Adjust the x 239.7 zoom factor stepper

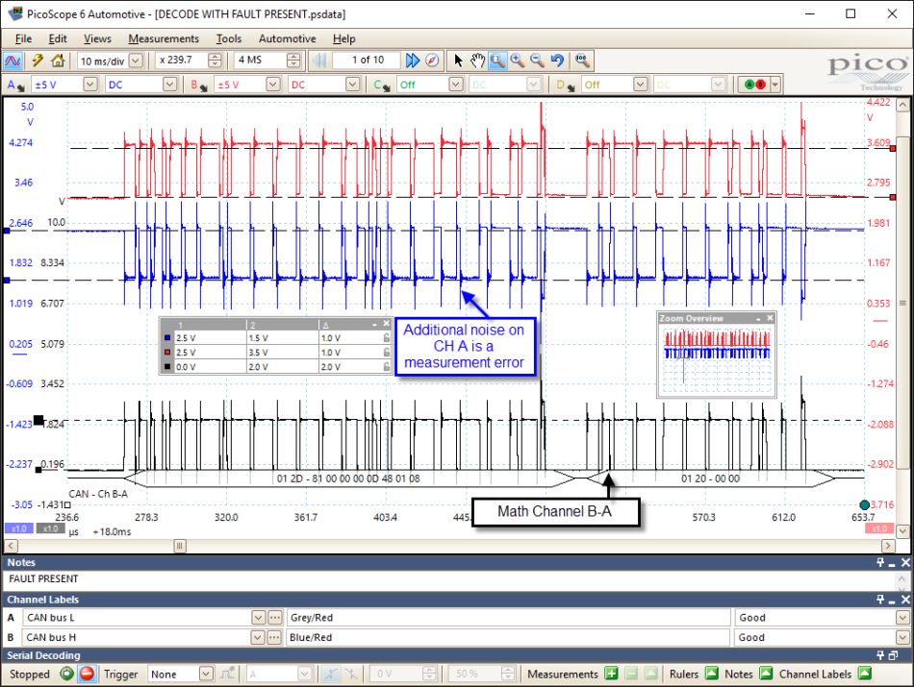pyautogui.click(x=215, y=61)
